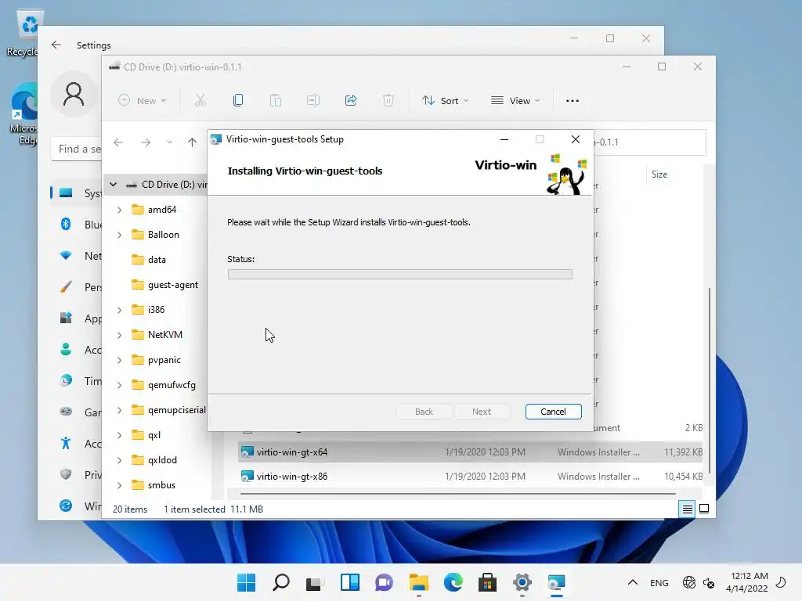Click the Next button in the Setup wizard
This screenshot has width=802, height=601.
(482, 412)
